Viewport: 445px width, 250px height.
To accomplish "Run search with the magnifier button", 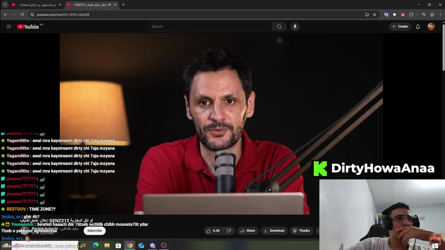I will point(279,26).
